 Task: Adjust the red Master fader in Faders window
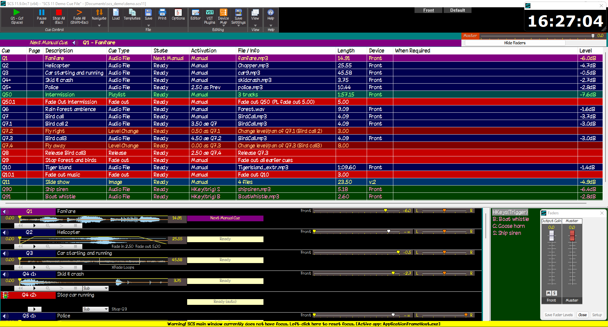pos(572,236)
